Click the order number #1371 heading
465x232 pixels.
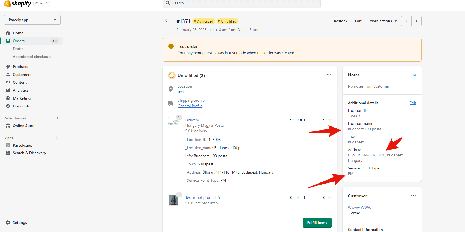(183, 21)
